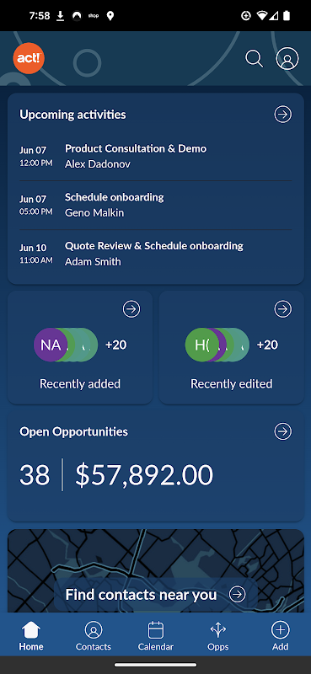Tap the Android navigation pill
This screenshot has width=311, height=674.
[x=155, y=665]
